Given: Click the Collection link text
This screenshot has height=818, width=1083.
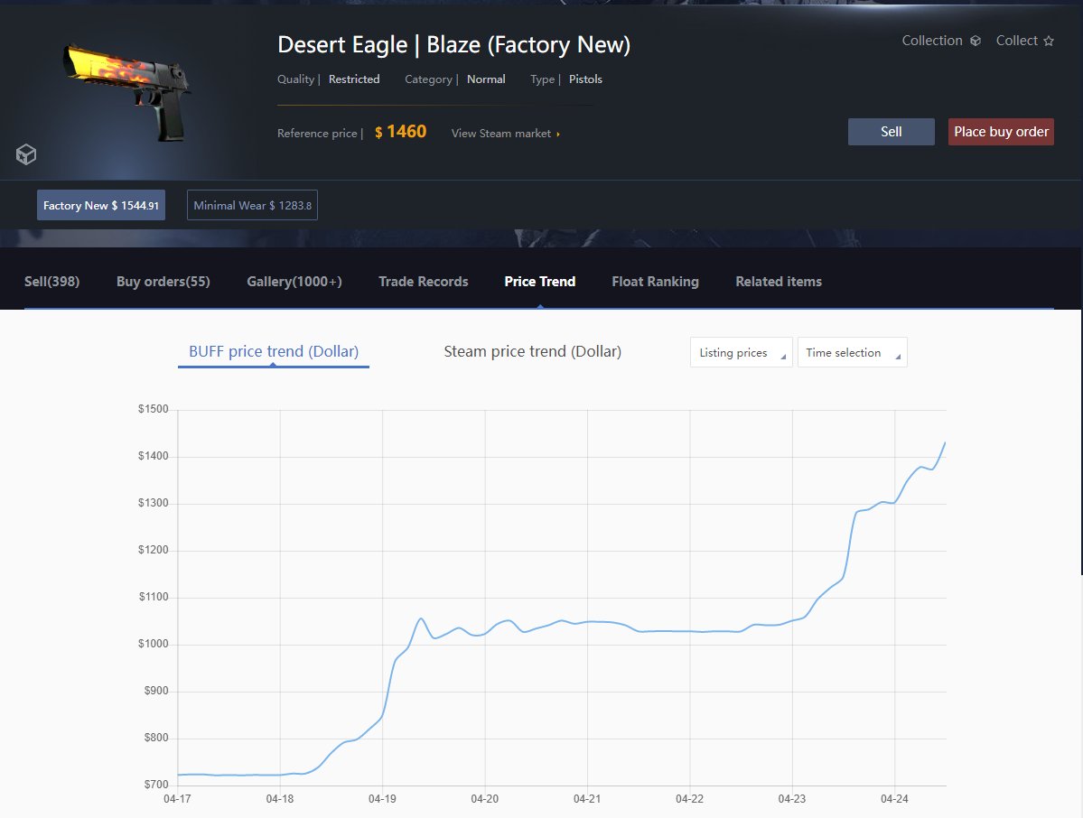Looking at the screenshot, I should click(932, 41).
